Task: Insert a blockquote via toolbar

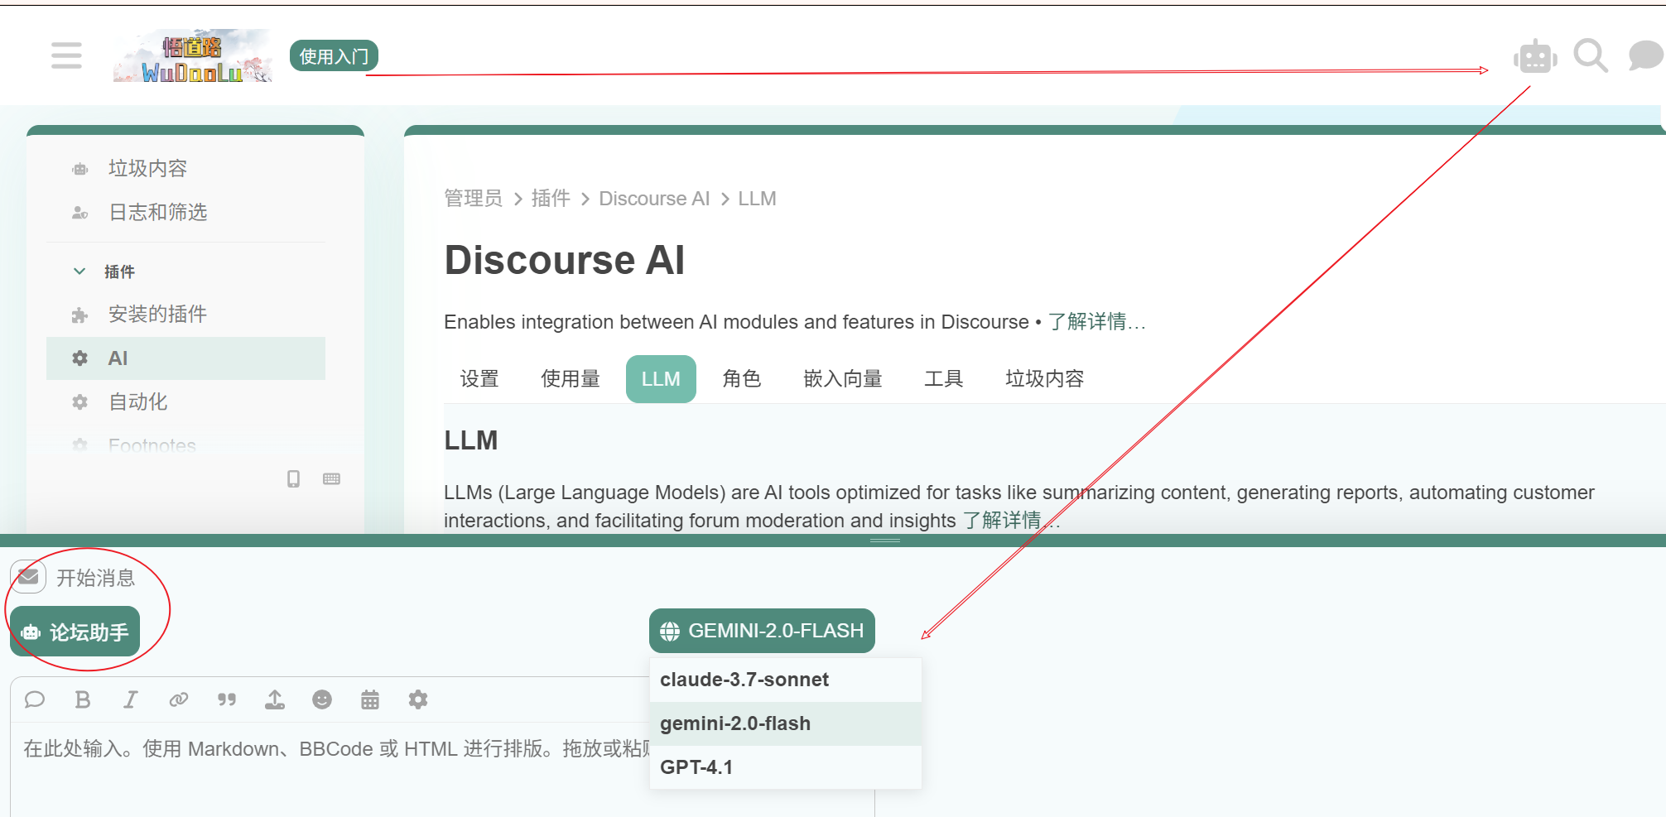Action: (227, 700)
